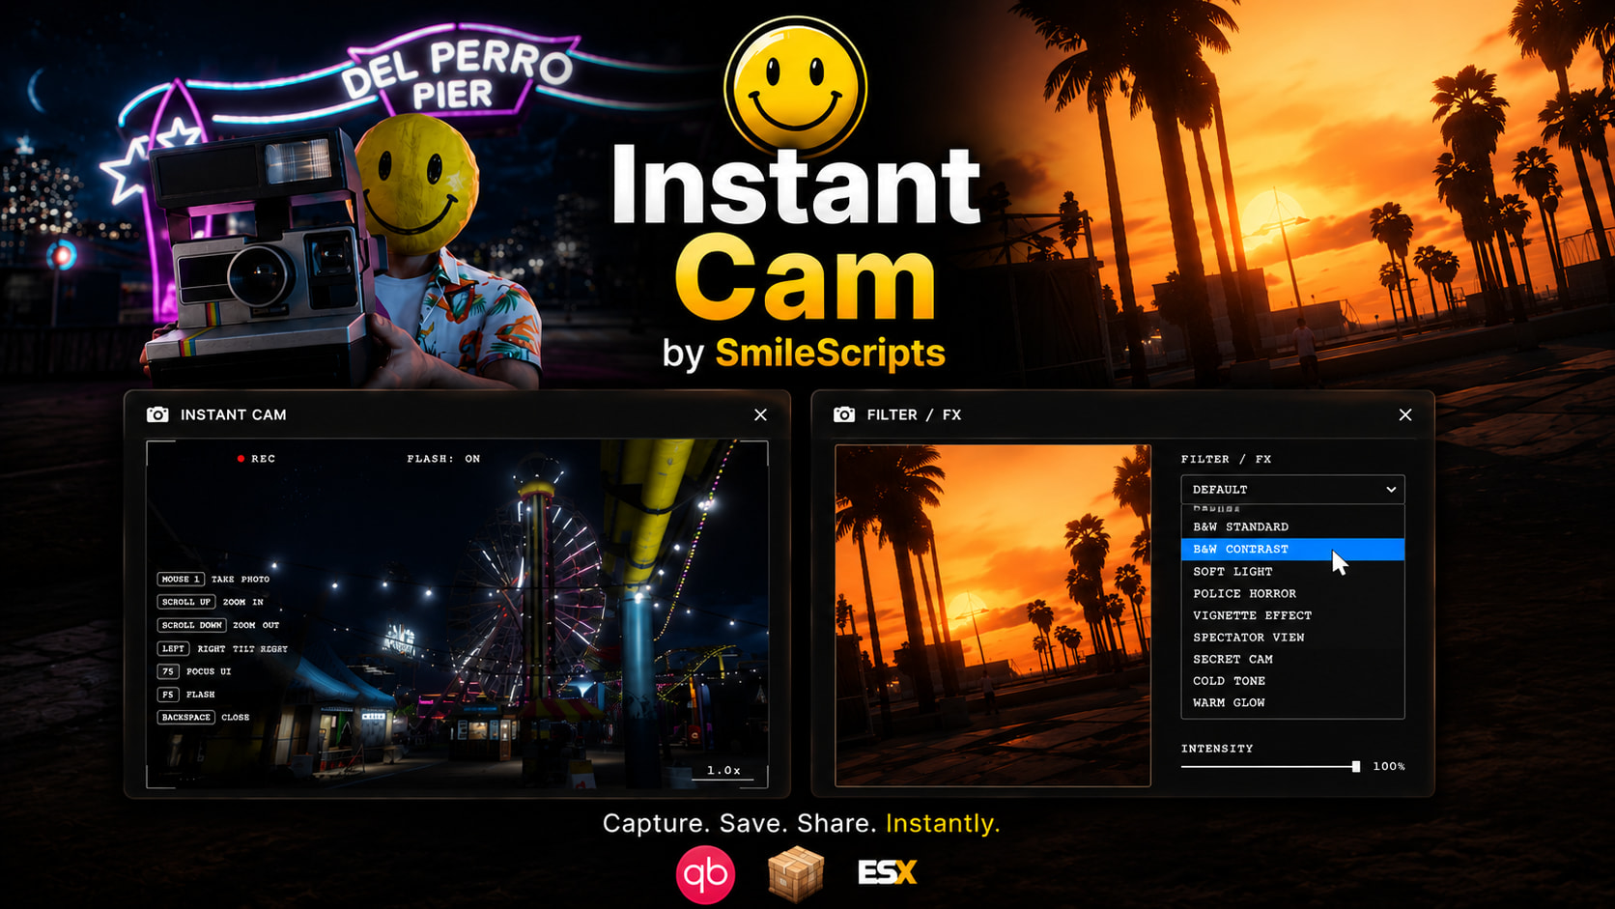Pick the POLICE HORROR filter
Image resolution: width=1615 pixels, height=909 pixels.
[1292, 593]
